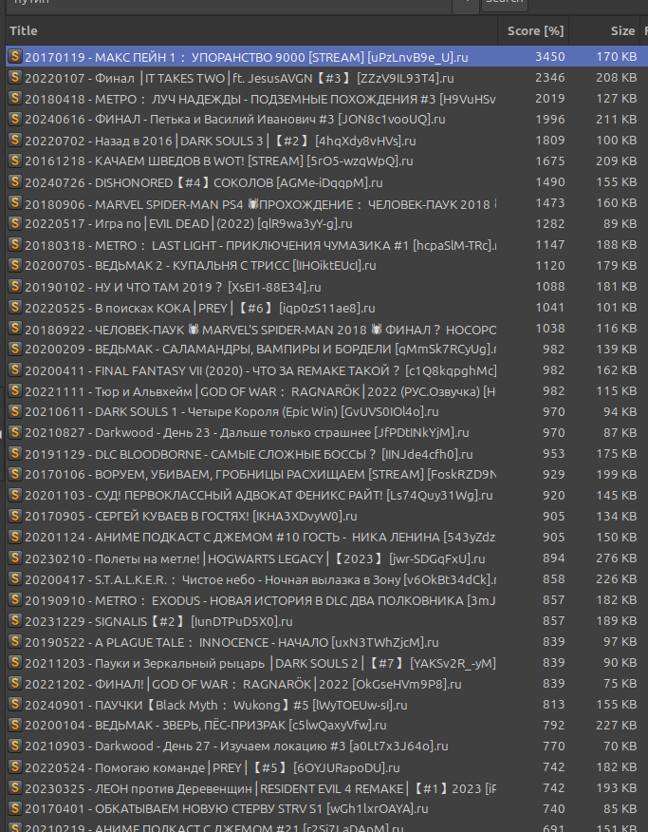Click the icon next to МЕТРО: ЛУЧ НАДЕЖДЫ row
648x832 pixels.
click(x=15, y=98)
